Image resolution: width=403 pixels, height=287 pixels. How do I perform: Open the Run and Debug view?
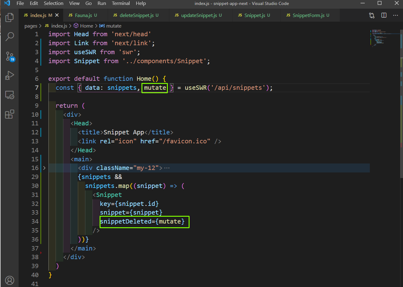[10, 75]
